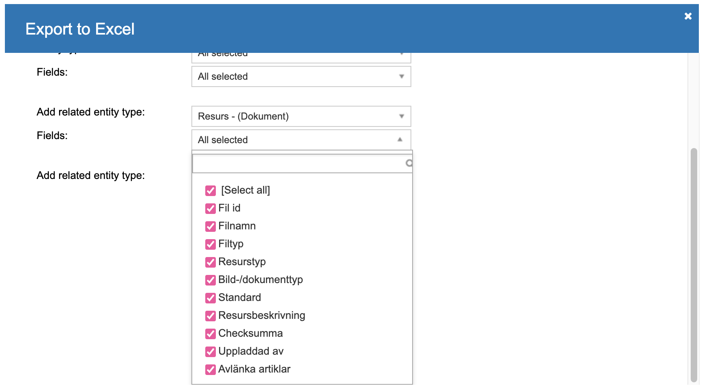Screen dimensions: 707x388
Task: Toggle the Avlänka artiklar checkbox
Action: [211, 369]
